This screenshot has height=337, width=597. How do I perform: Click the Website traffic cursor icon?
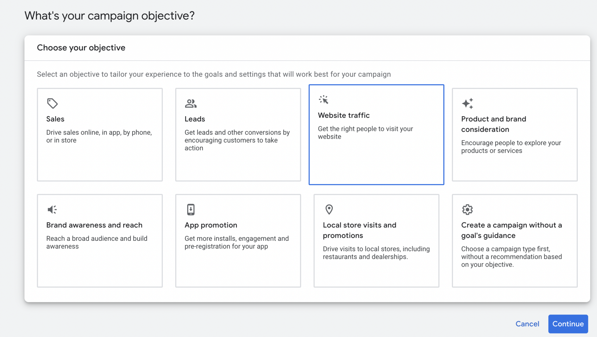tap(324, 100)
